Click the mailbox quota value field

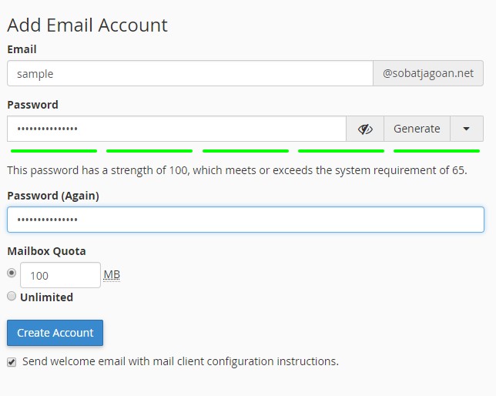[x=60, y=275]
